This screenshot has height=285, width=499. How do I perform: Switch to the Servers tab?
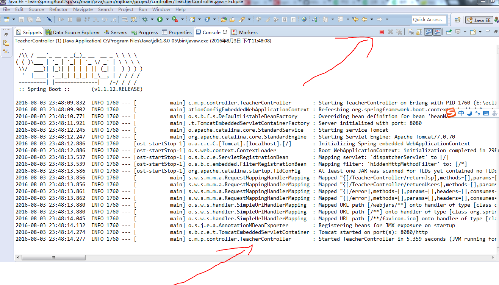click(115, 32)
